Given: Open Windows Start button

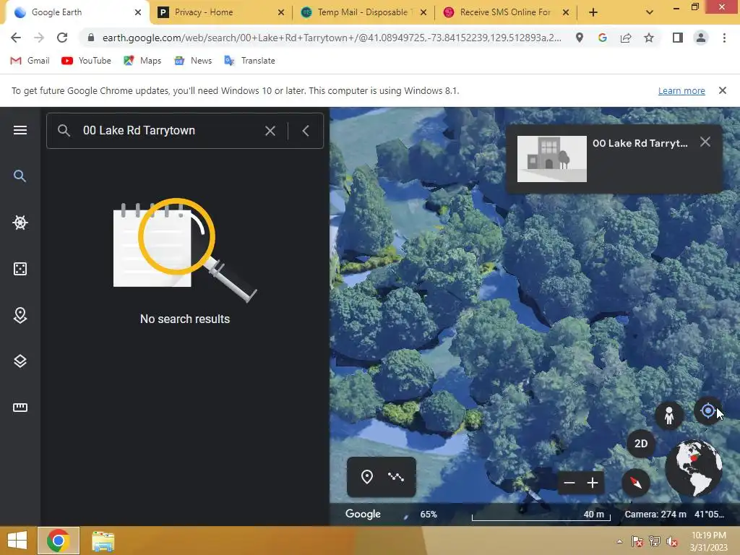Looking at the screenshot, I should pos(17,541).
